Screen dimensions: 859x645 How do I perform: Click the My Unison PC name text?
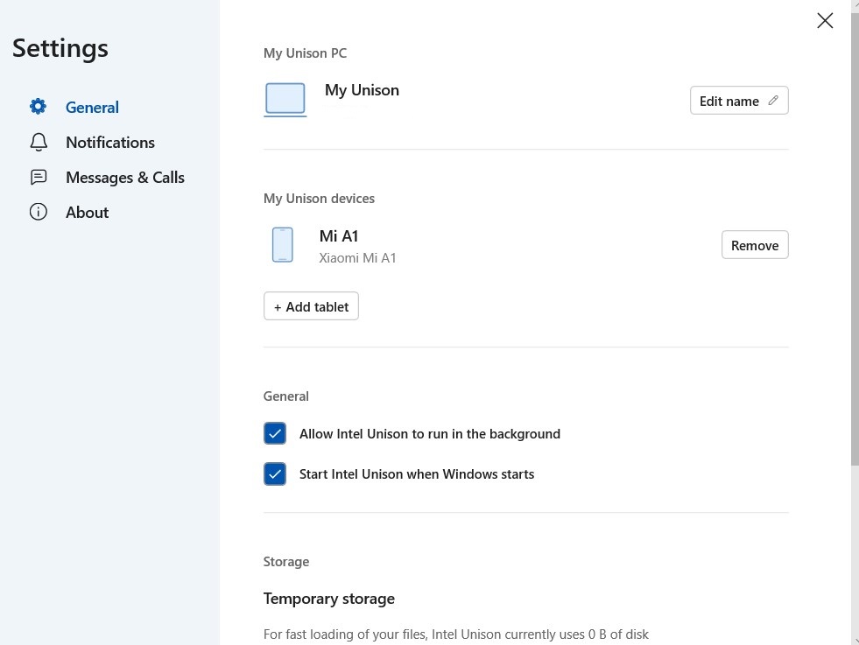tap(362, 90)
